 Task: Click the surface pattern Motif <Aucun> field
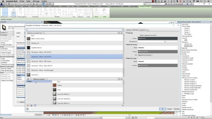158,48
